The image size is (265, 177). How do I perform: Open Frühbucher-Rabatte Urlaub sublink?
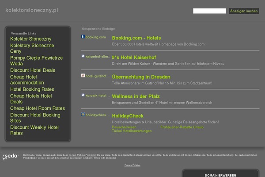coord(182,127)
